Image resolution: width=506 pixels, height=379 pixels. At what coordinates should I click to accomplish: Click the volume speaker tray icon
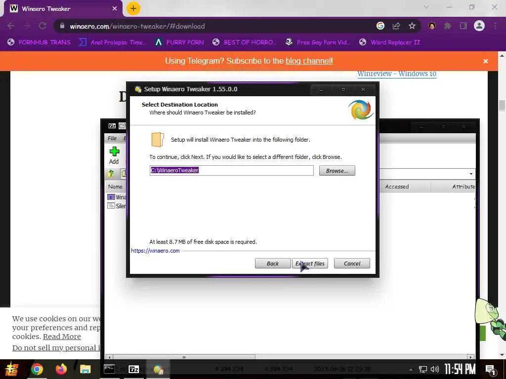point(435,369)
